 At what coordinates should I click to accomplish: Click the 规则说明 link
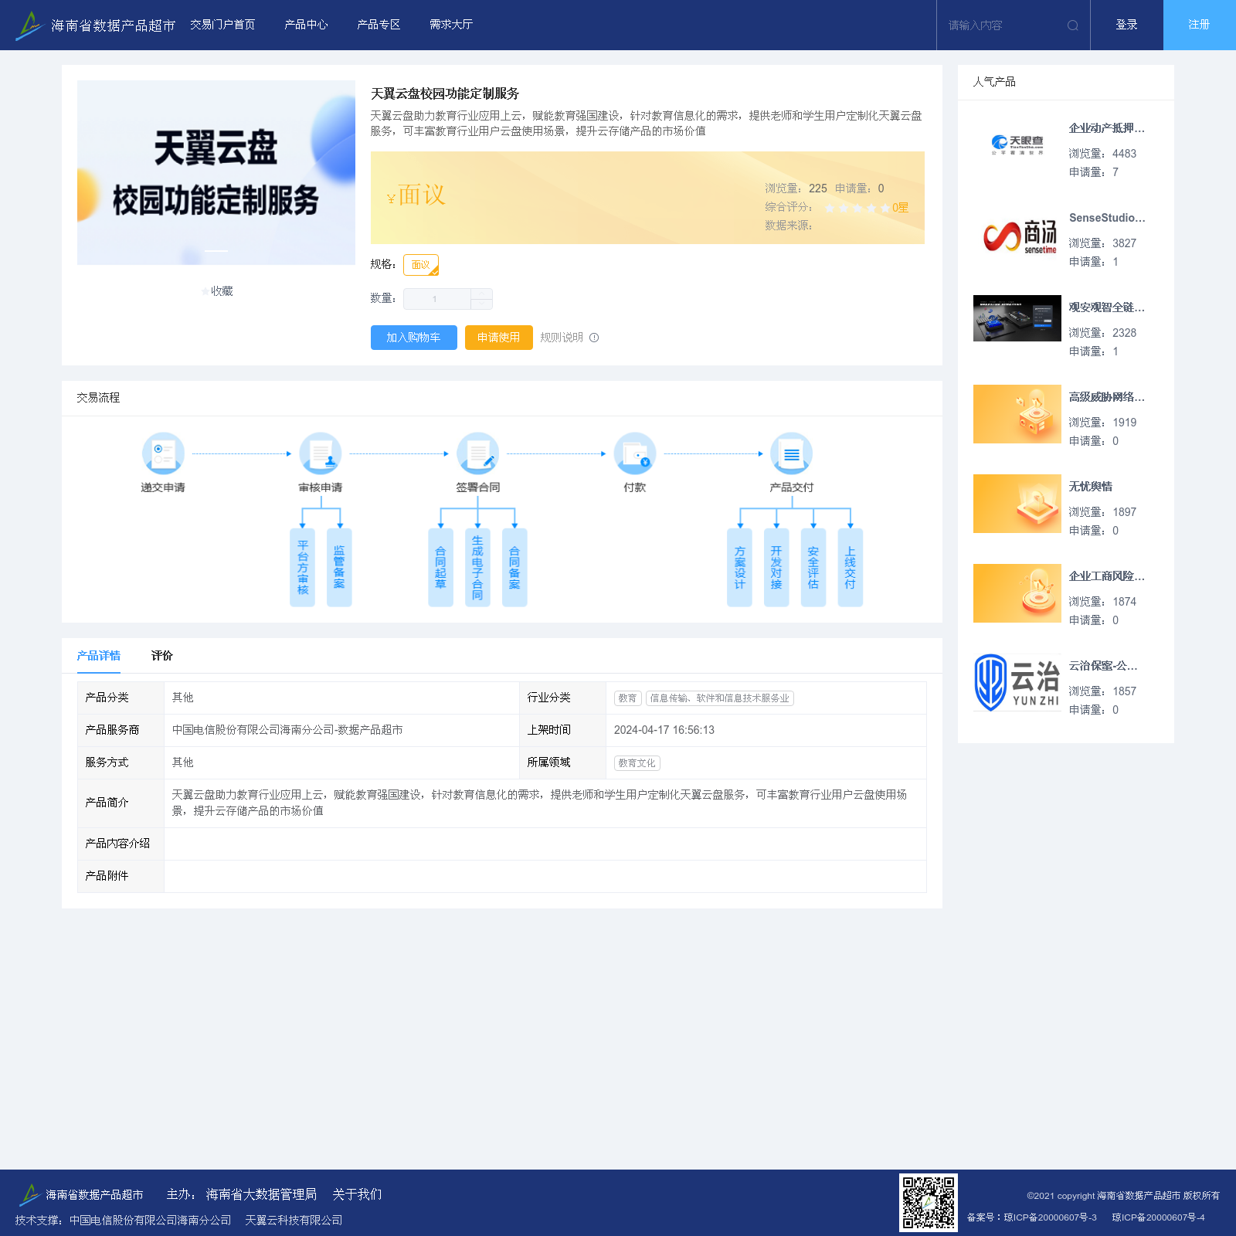click(x=562, y=338)
